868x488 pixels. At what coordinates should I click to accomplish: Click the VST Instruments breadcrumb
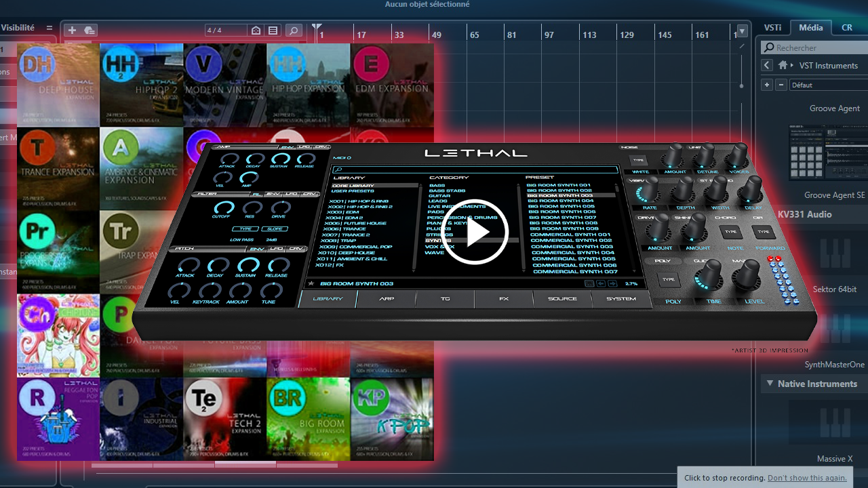pyautogui.click(x=828, y=66)
